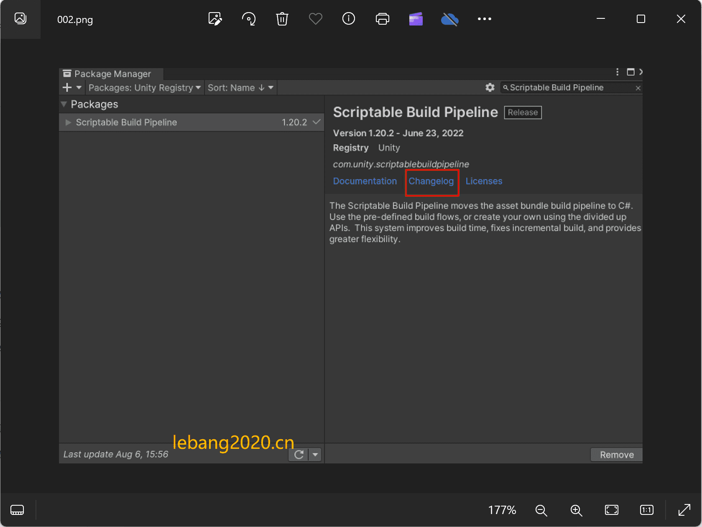Click the plus add package button
Image resolution: width=702 pixels, height=527 pixels.
tap(67, 88)
